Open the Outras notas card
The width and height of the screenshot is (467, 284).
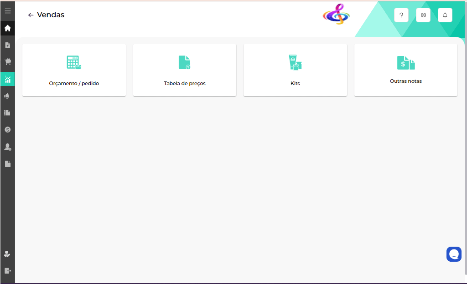pos(406,70)
